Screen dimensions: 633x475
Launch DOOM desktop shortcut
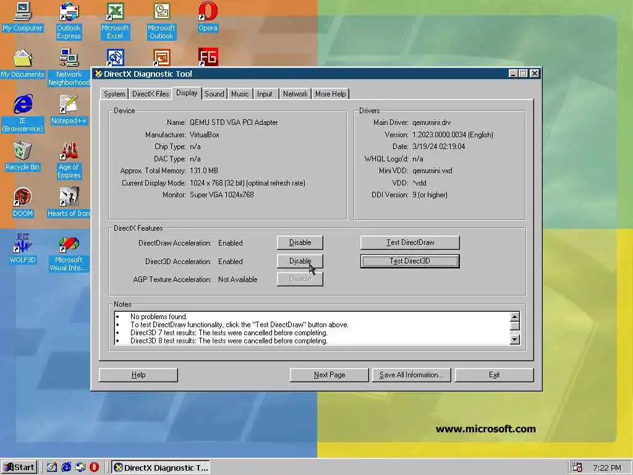tap(23, 202)
